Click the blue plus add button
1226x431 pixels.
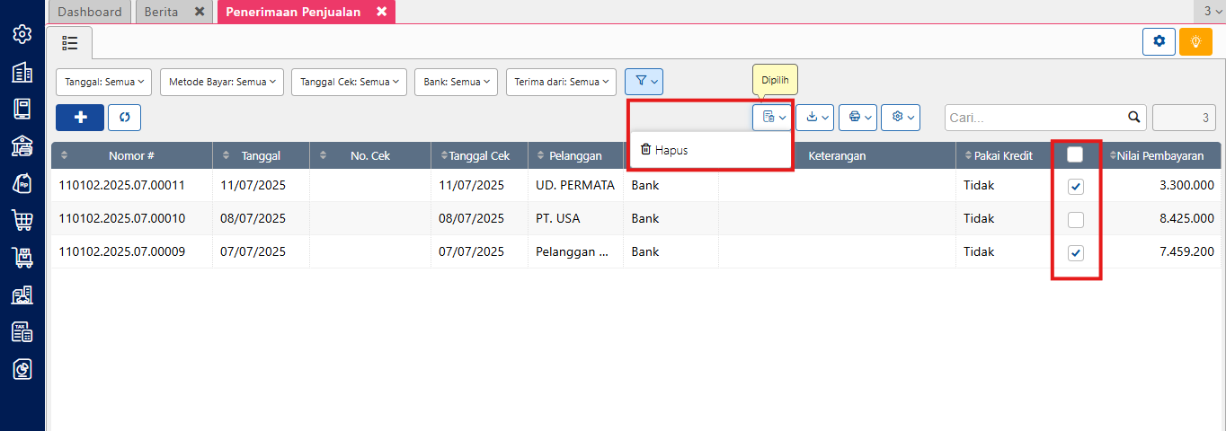[x=80, y=118]
